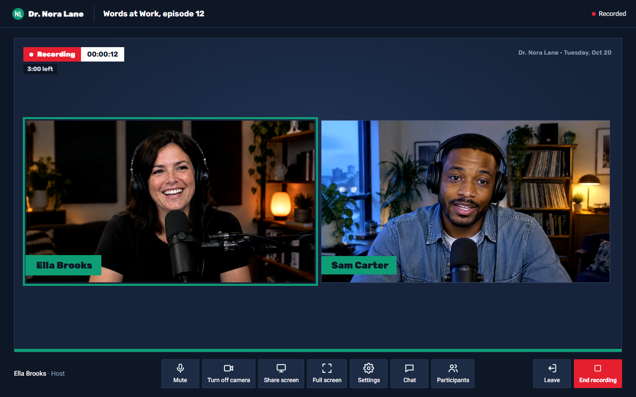This screenshot has height=397, width=636.
Task: Click the 00:00:12 elapsed timer
Action: (102, 55)
